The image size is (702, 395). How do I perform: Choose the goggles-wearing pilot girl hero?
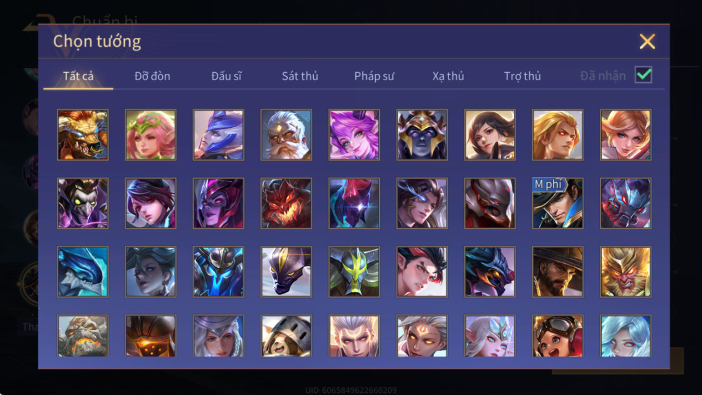(558, 336)
